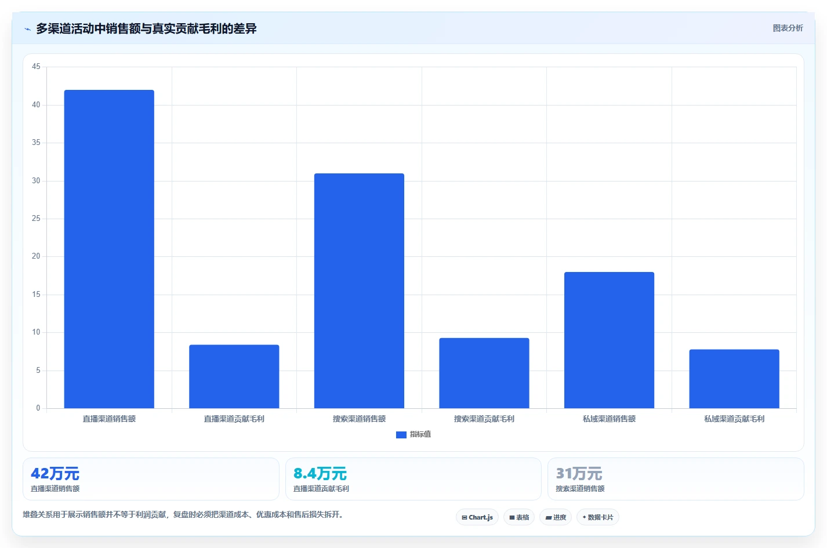Toggle the 指标值 legend color swatch
This screenshot has height=548, width=827.
[401, 434]
